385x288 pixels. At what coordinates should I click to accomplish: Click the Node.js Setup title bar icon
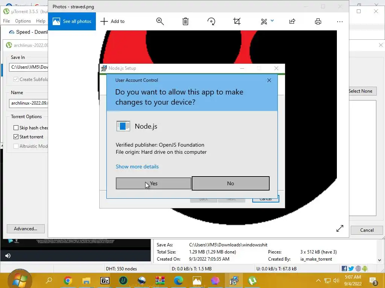click(104, 68)
